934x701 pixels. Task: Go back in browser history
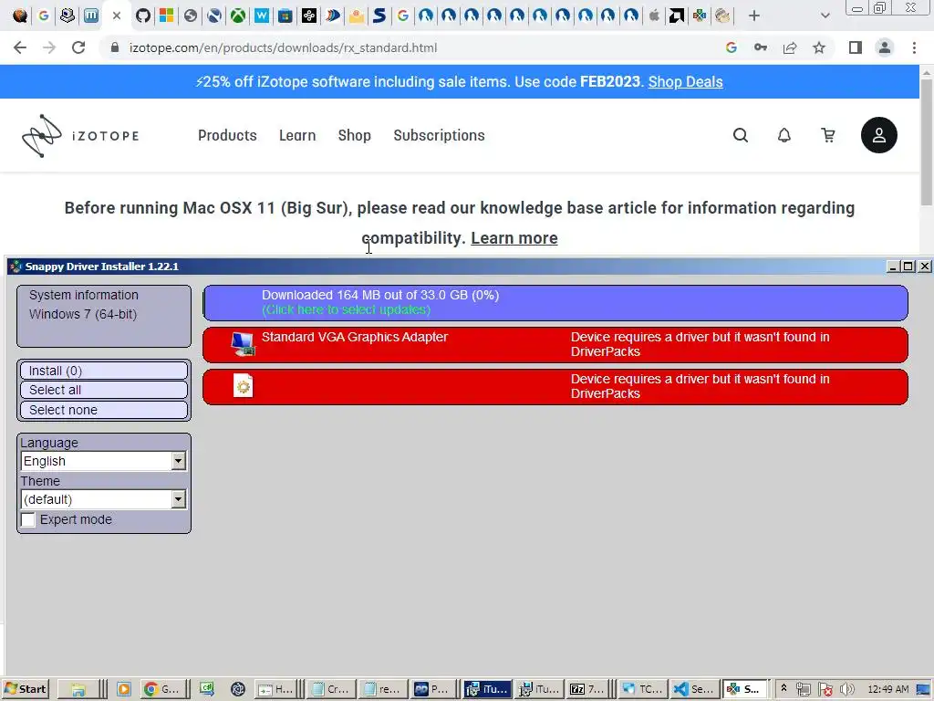coord(20,47)
